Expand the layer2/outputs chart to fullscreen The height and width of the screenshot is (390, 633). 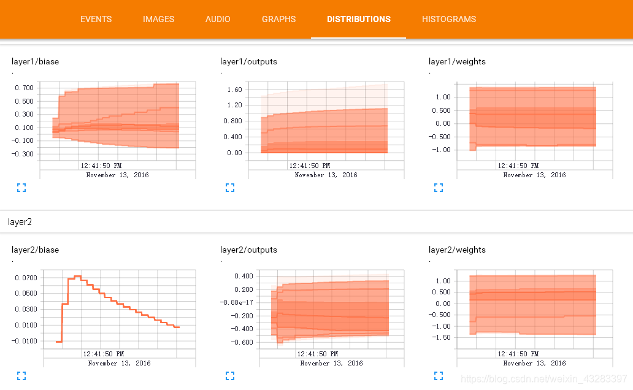[x=230, y=376]
